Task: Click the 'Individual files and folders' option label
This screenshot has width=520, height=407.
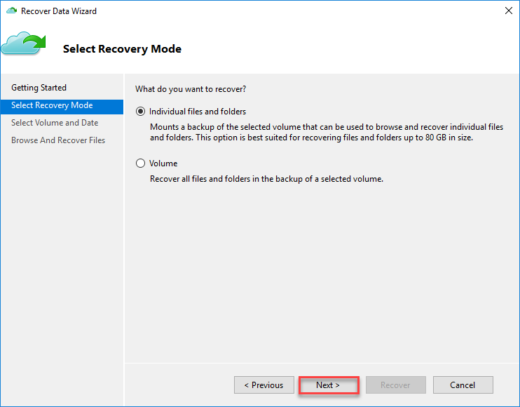Action: click(x=198, y=112)
